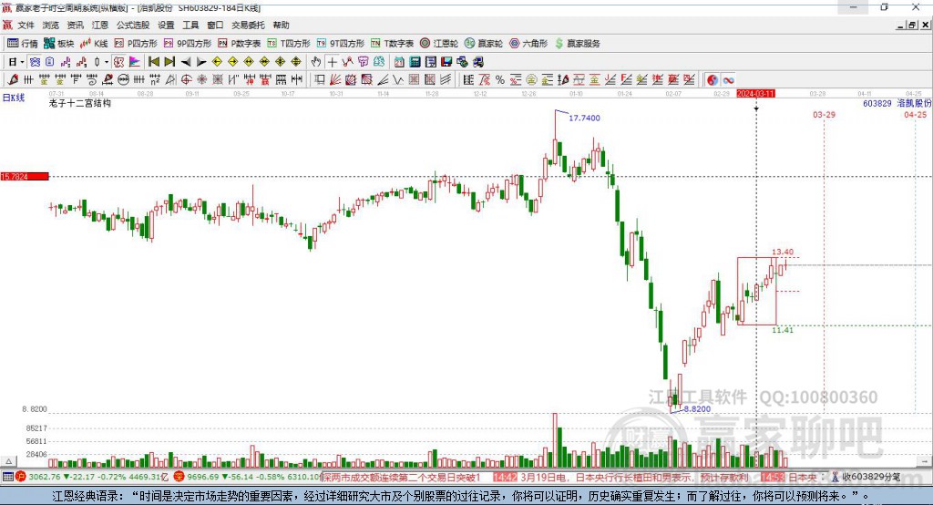The image size is (933, 505).
Task: Toggle the crosshair cursor tool
Action: pos(333,62)
